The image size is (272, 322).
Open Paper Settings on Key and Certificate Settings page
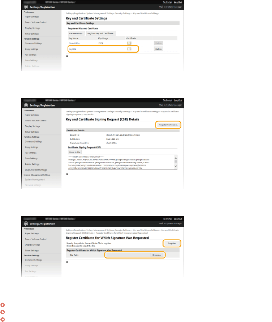coord(32,17)
